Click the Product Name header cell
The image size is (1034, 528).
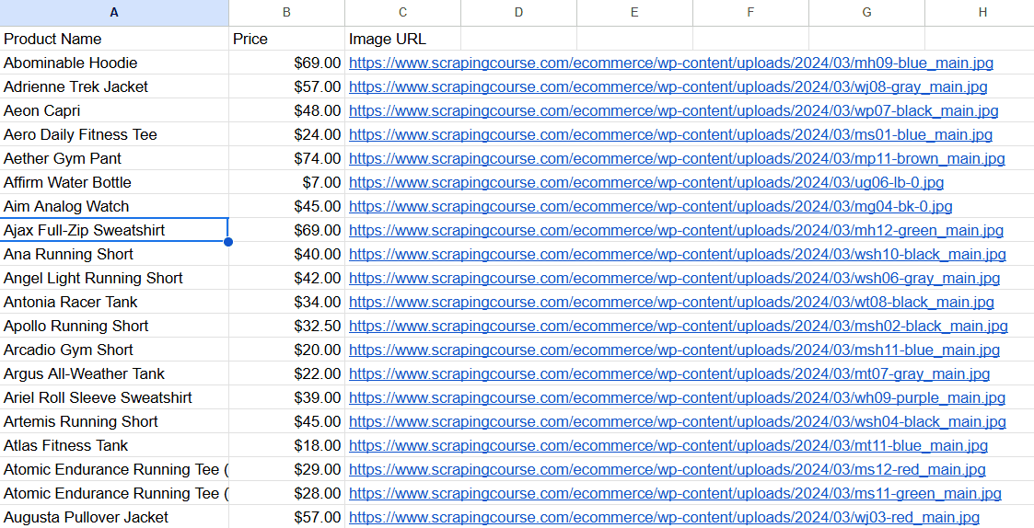tap(114, 39)
